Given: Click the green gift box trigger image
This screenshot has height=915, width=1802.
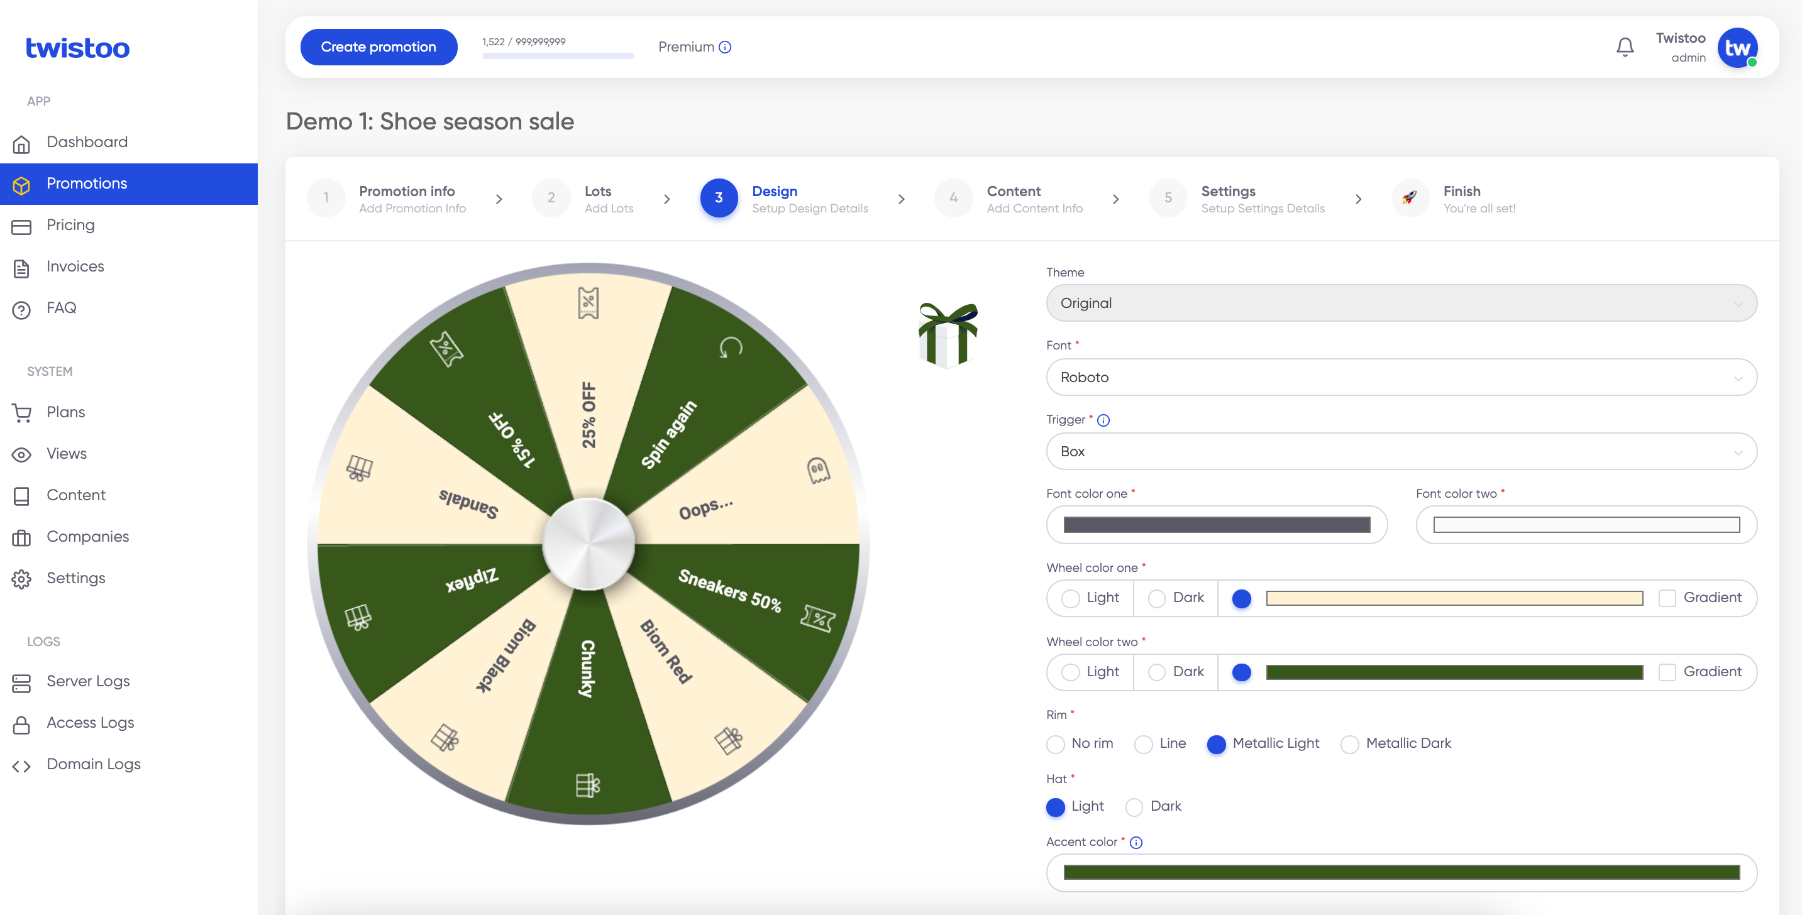Looking at the screenshot, I should (x=947, y=335).
